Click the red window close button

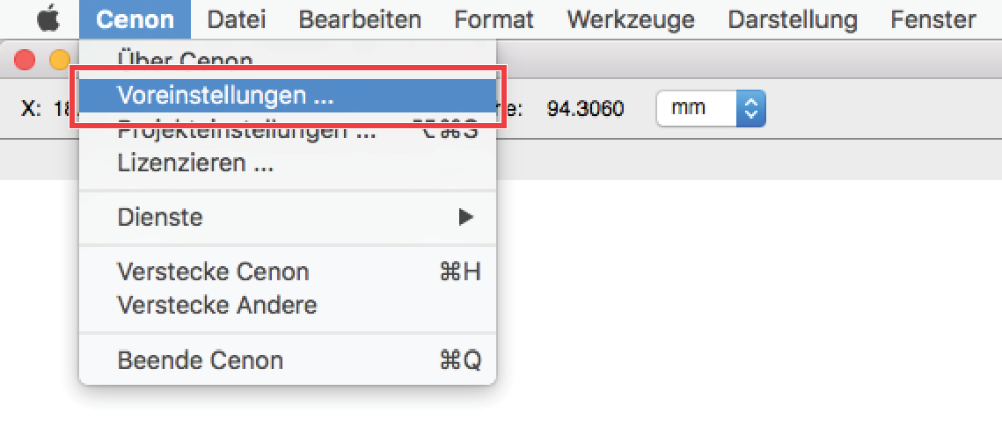[x=25, y=61]
